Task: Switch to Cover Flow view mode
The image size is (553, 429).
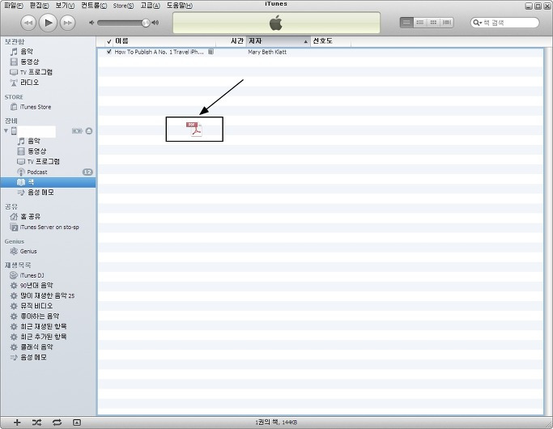Action: [446, 23]
